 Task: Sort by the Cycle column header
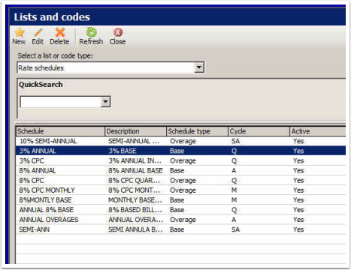259,131
